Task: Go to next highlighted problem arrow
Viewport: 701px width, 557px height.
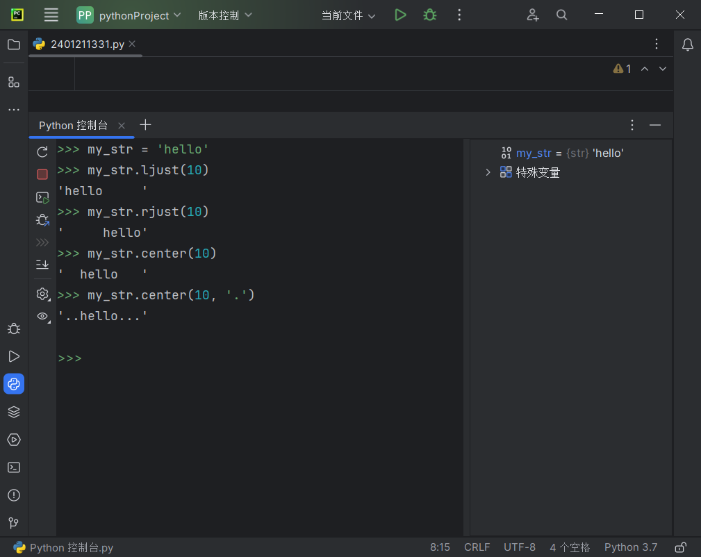Action: pyautogui.click(x=663, y=69)
